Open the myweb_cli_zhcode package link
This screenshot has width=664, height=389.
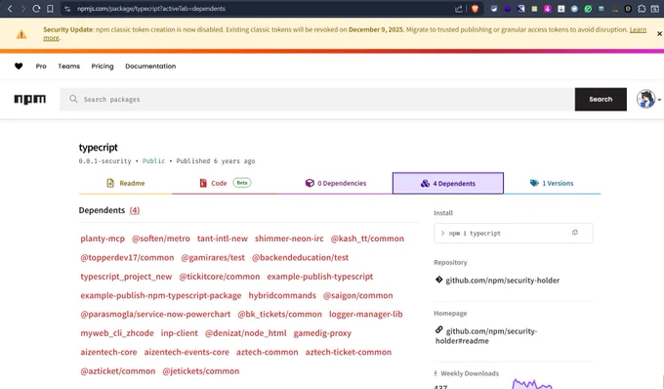tap(117, 333)
